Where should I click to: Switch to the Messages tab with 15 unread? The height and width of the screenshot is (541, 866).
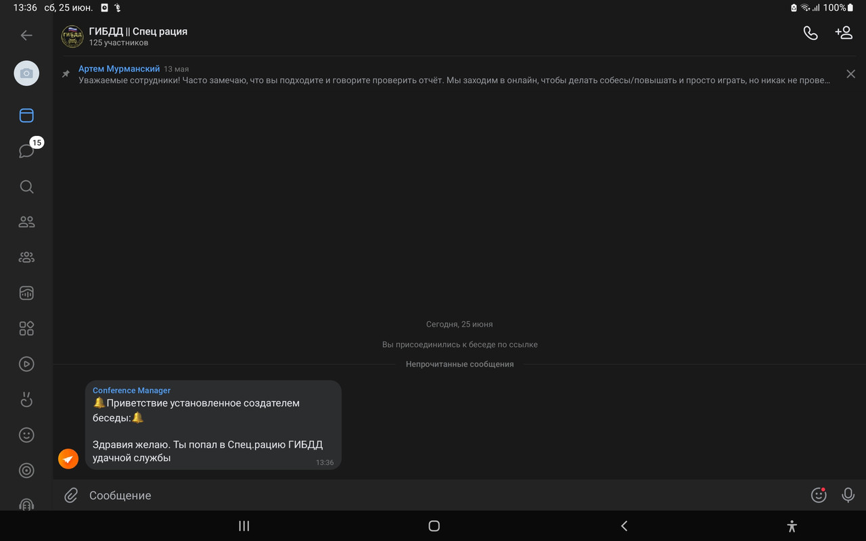26,149
